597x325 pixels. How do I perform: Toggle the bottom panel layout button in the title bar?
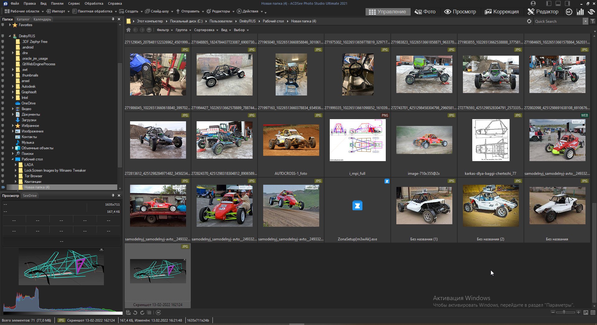click(558, 3)
